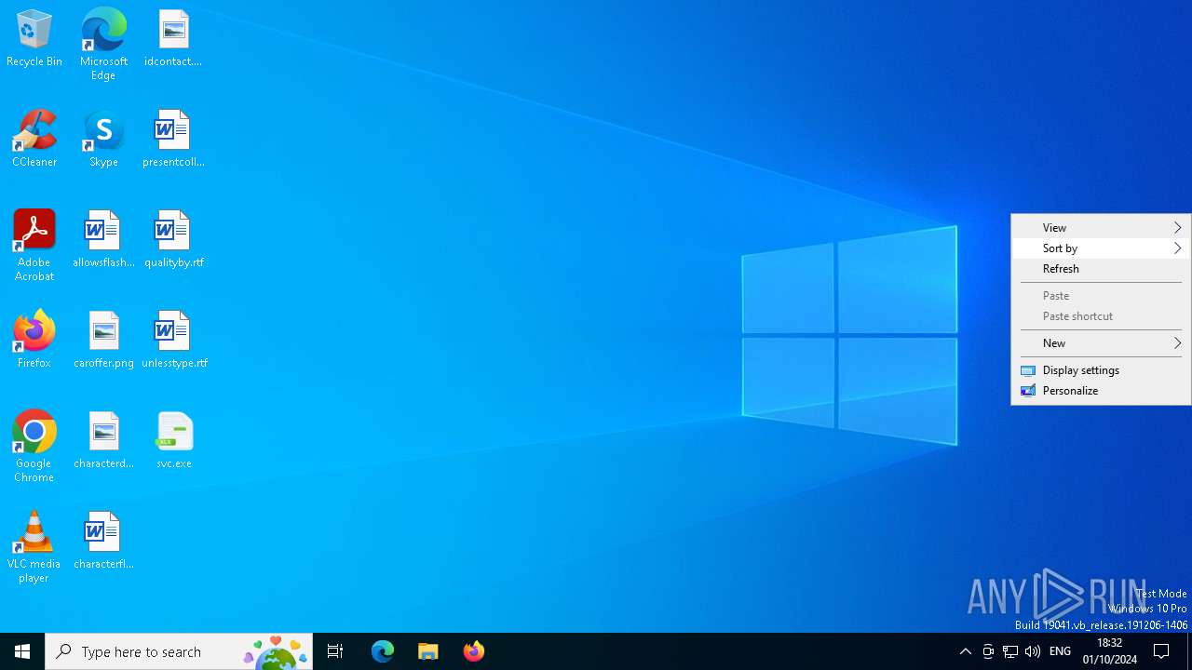
Task: Select the Firefox desktop shortcut
Action: (x=34, y=340)
